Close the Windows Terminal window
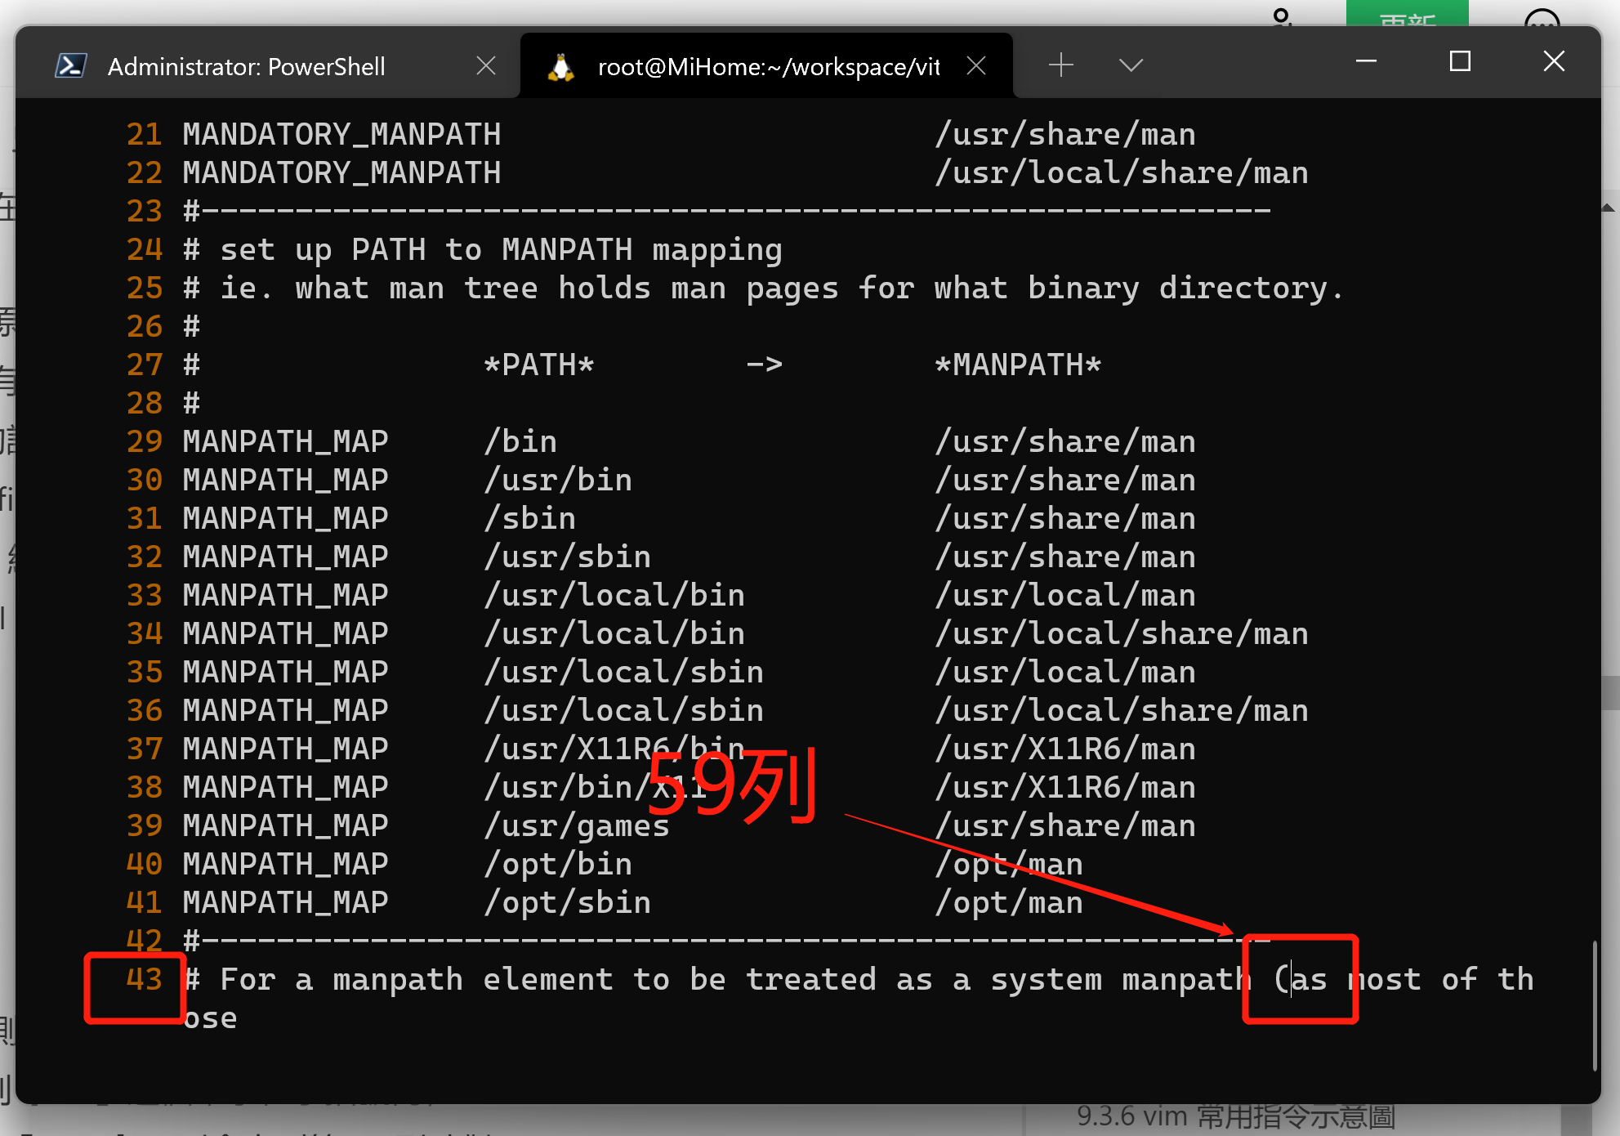Image resolution: width=1620 pixels, height=1136 pixels. point(1554,61)
